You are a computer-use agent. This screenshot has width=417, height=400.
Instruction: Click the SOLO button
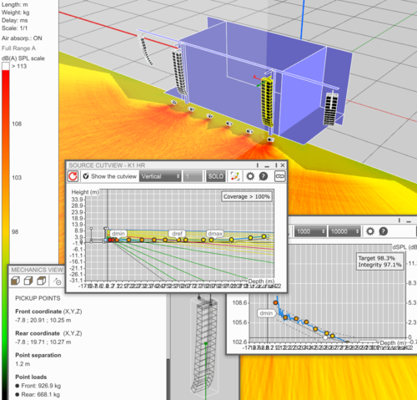tap(216, 176)
